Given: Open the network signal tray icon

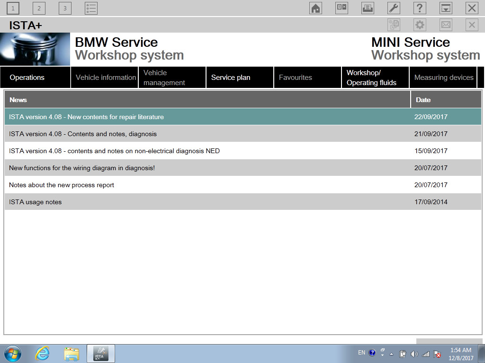Looking at the screenshot, I should tap(426, 354).
